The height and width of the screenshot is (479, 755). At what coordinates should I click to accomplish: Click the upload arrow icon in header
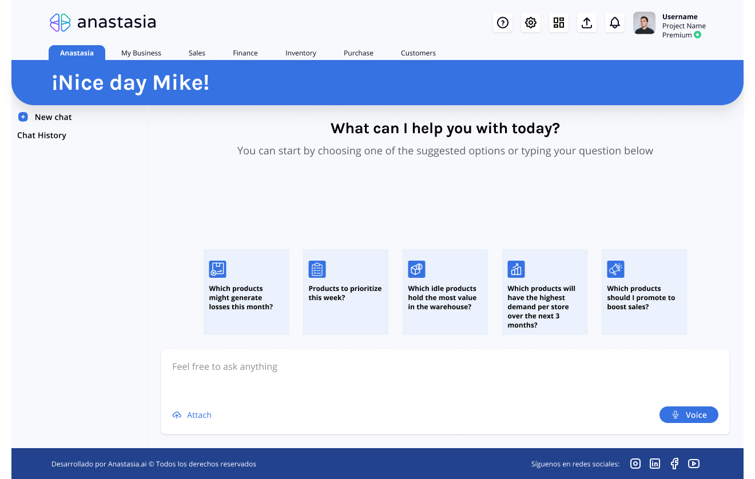point(587,23)
